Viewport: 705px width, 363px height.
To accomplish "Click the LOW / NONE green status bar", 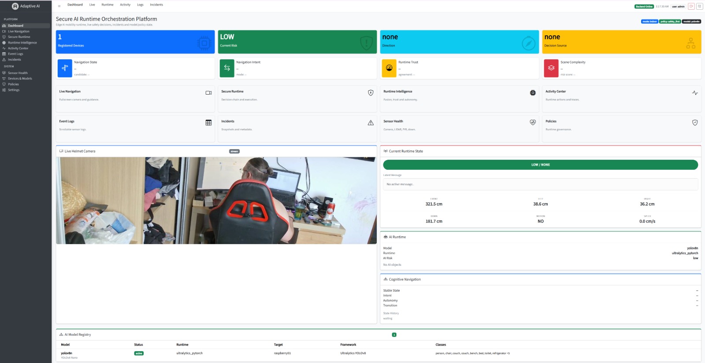I will [540, 165].
